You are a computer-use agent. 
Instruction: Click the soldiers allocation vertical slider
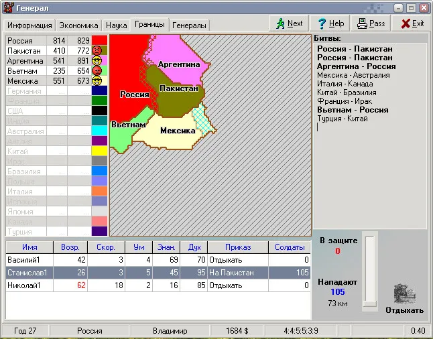(x=369, y=271)
